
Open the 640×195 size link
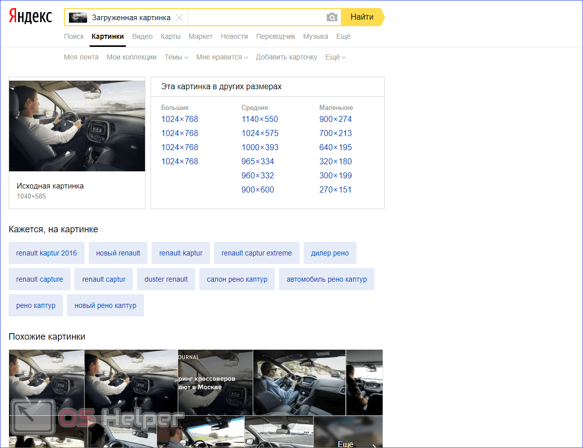pyautogui.click(x=335, y=147)
